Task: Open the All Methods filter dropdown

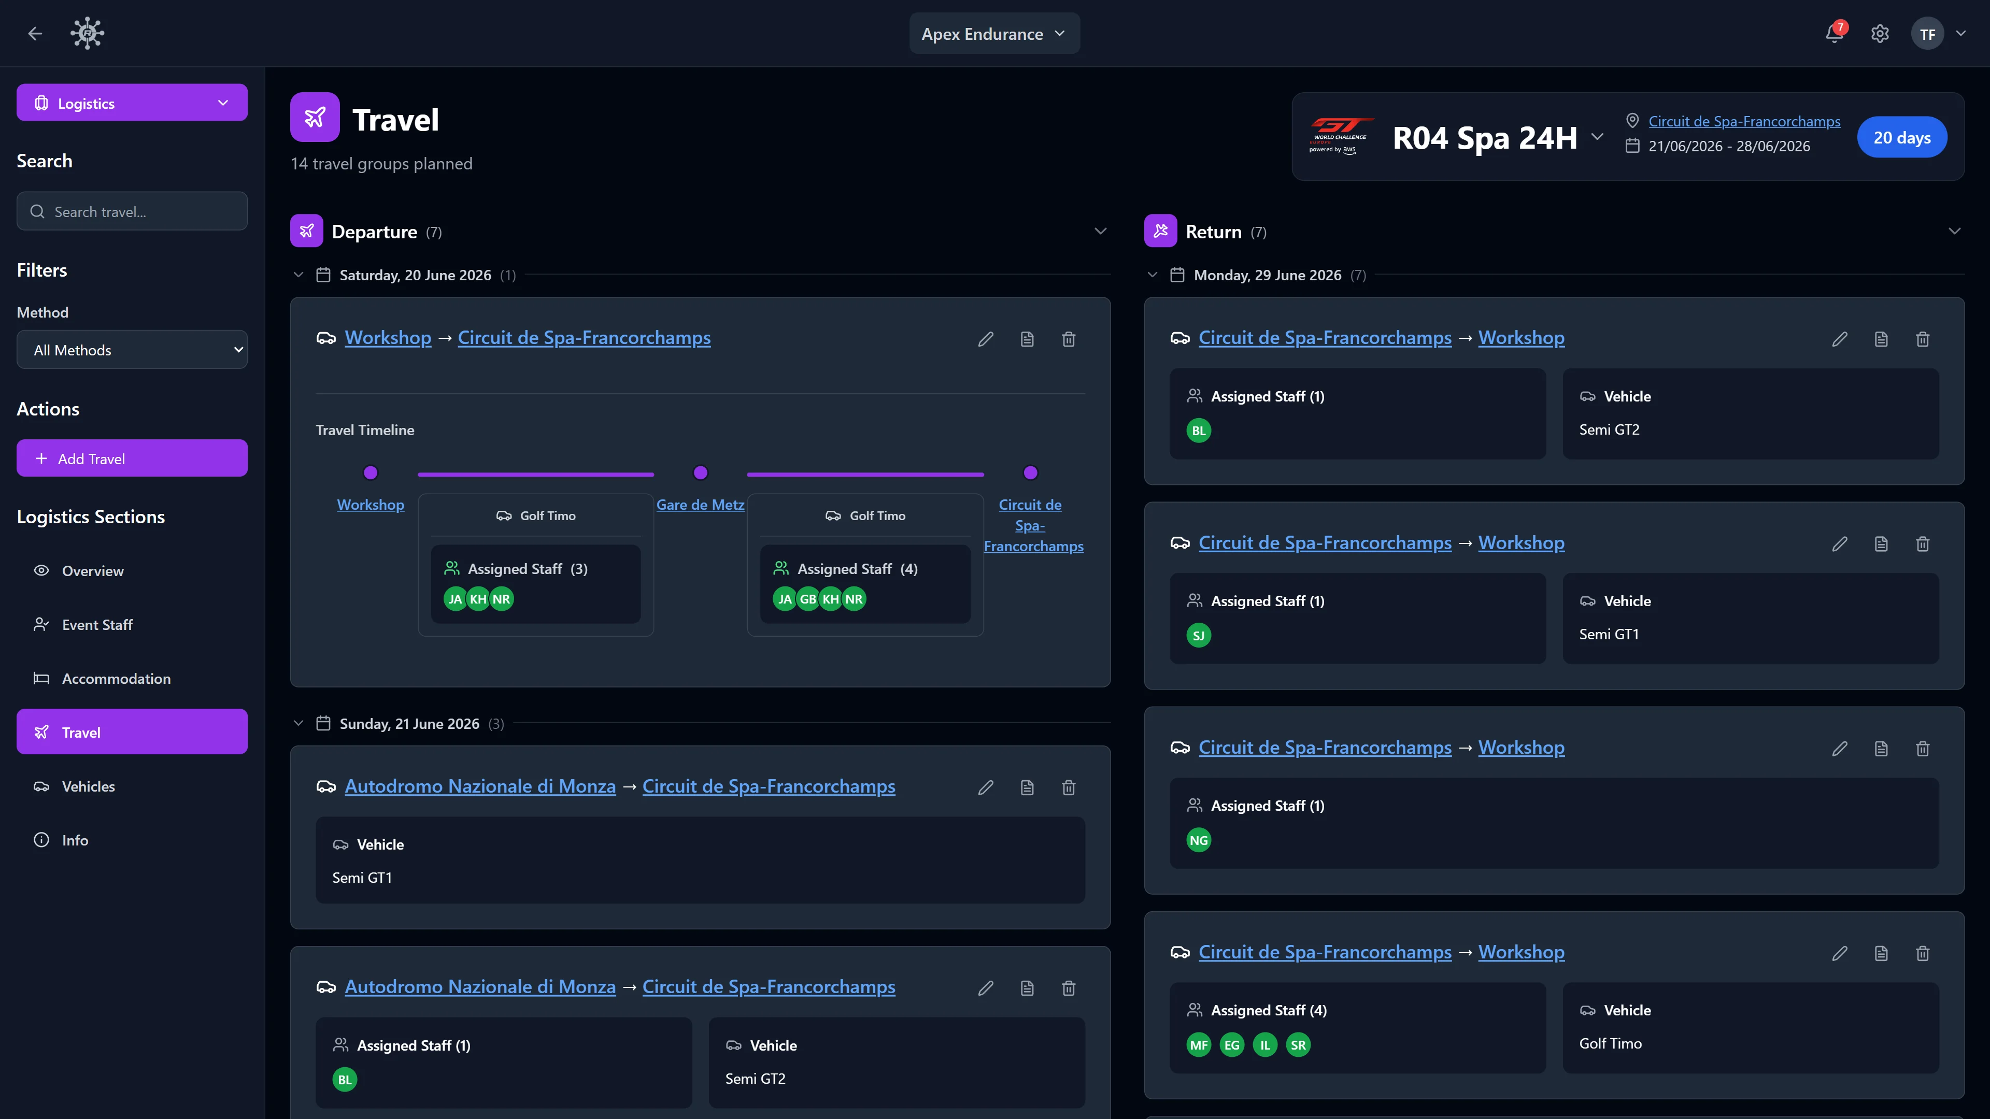Action: pyautogui.click(x=132, y=350)
